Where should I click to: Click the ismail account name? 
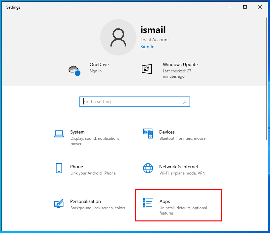coord(153,30)
